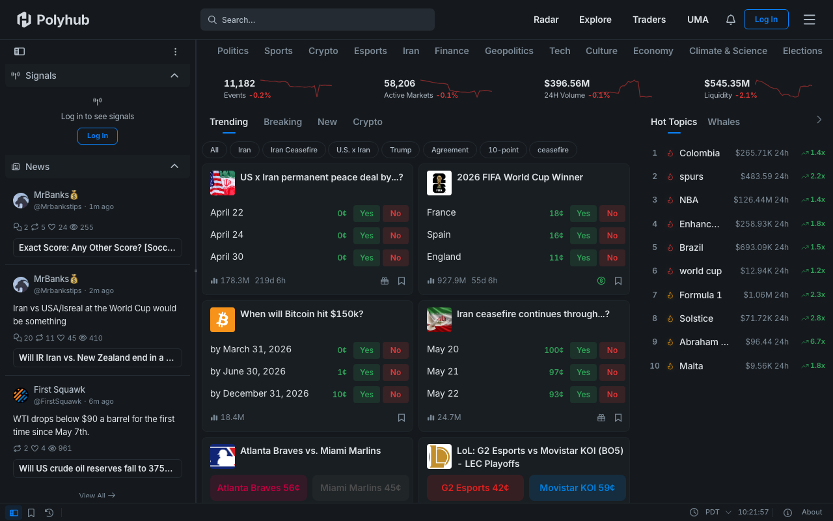The width and height of the screenshot is (833, 521).
Task: Buy No on by June 30, 2026 Bitcoin
Action: click(396, 373)
